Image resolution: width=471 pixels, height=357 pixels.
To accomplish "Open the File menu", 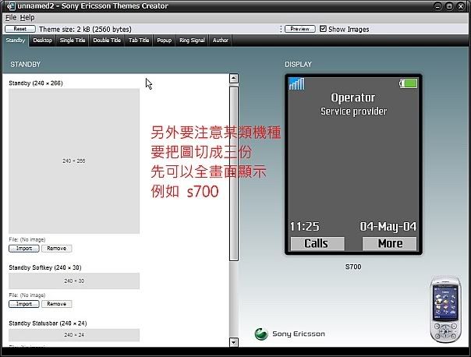I will [11, 17].
